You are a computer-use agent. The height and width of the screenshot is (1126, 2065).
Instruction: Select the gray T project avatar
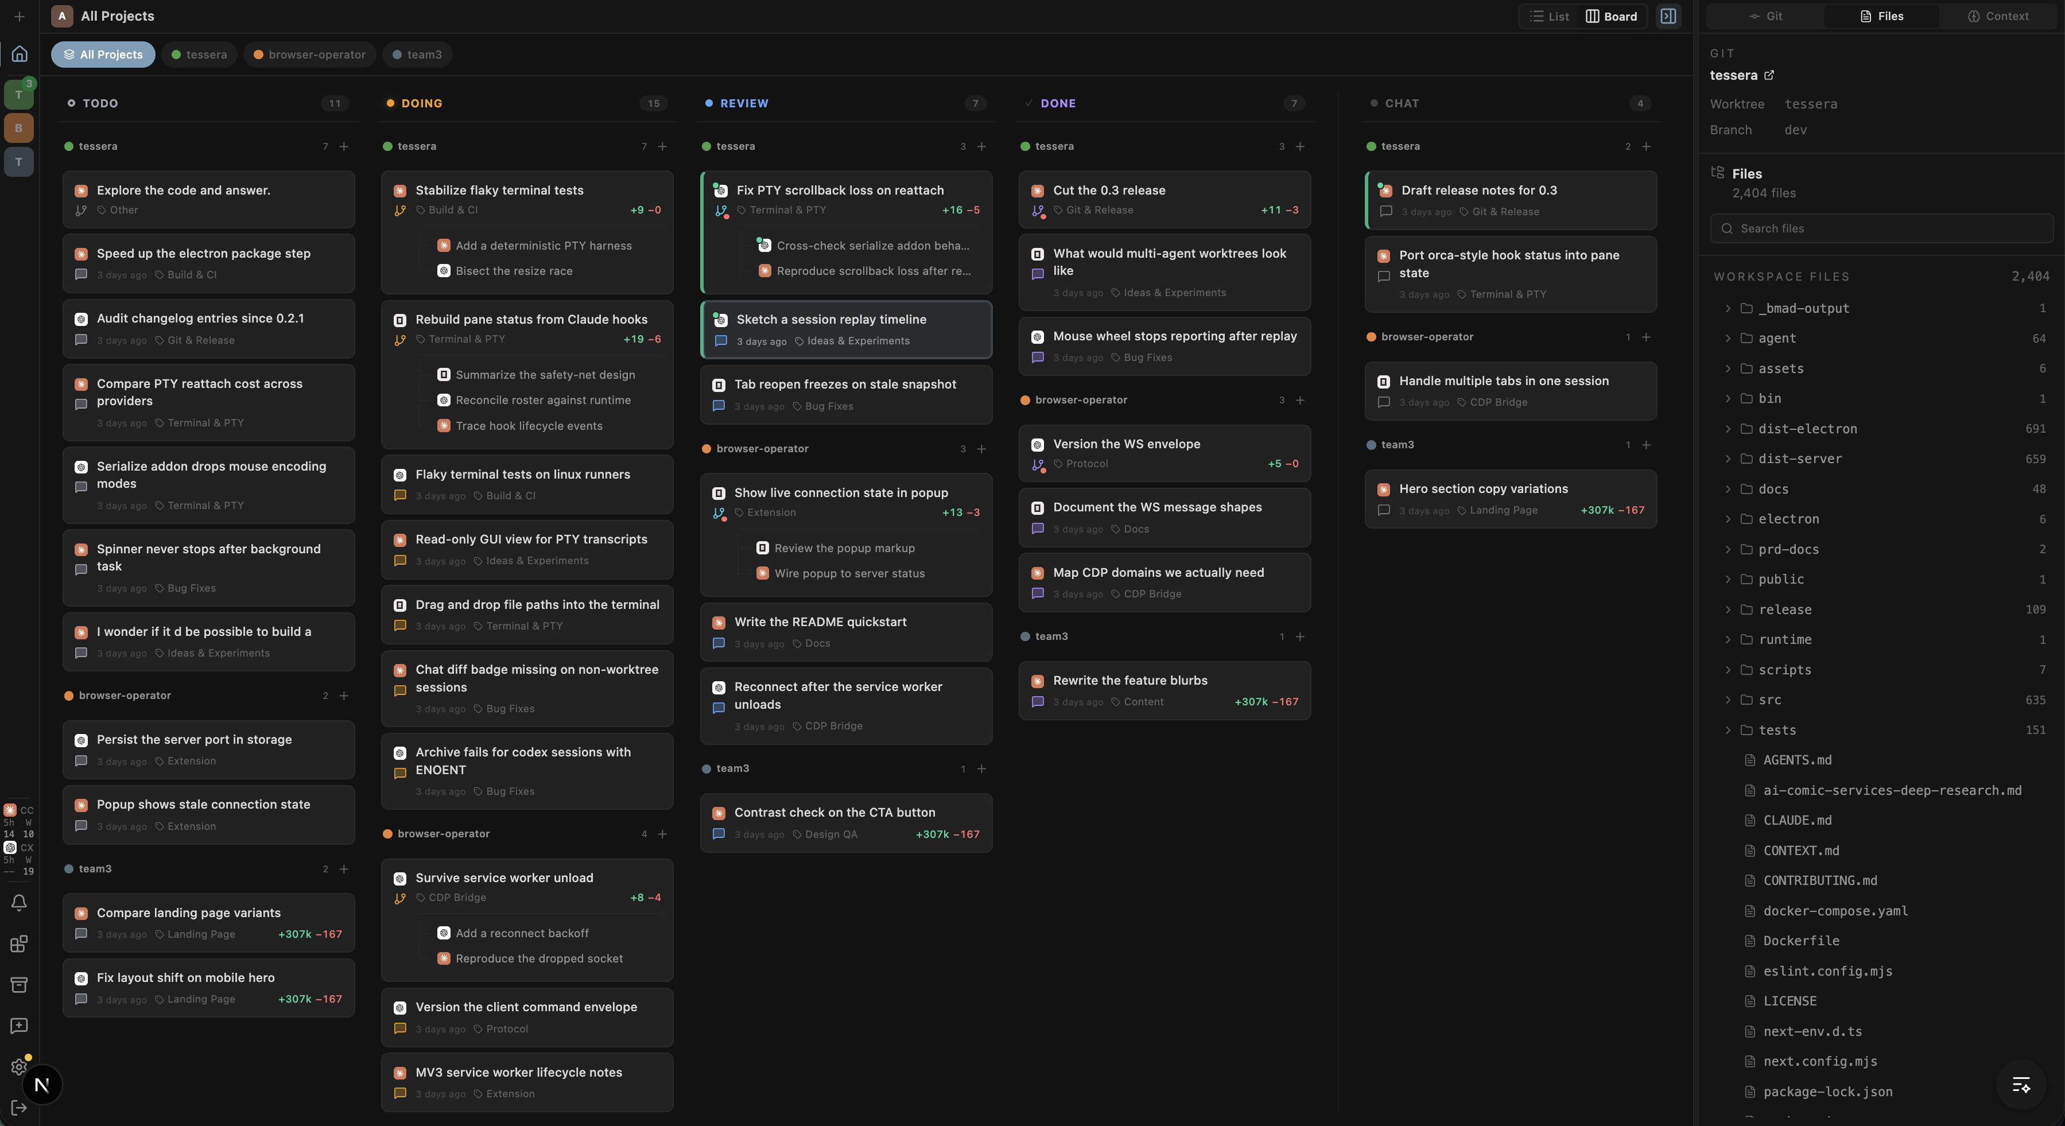[x=20, y=162]
